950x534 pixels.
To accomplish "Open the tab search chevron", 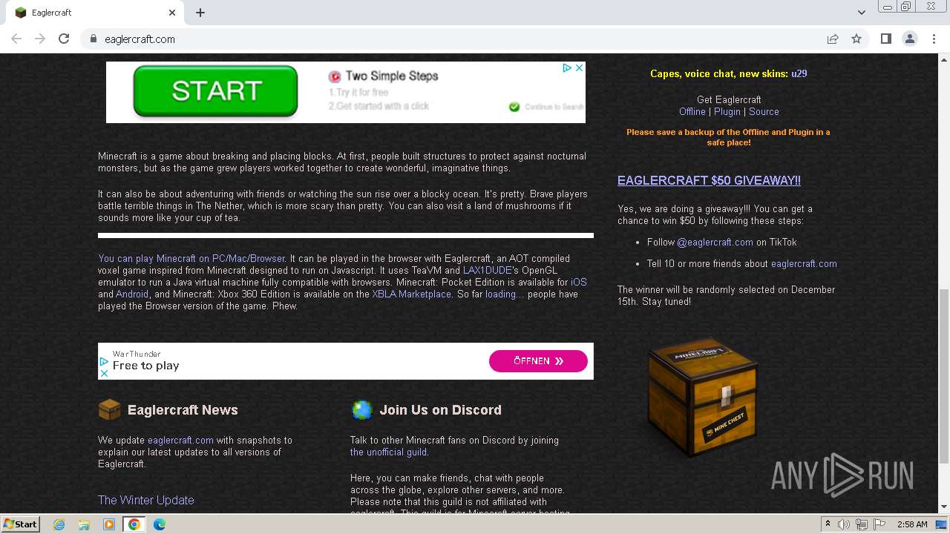I will pos(862,13).
